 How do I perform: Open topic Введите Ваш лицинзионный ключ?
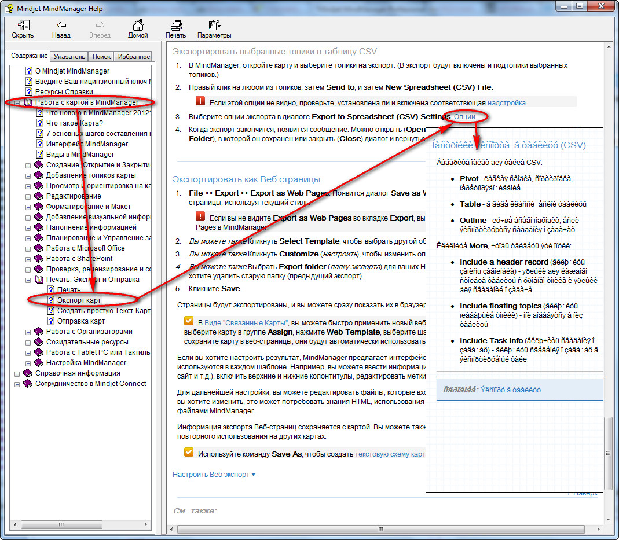[x=93, y=81]
